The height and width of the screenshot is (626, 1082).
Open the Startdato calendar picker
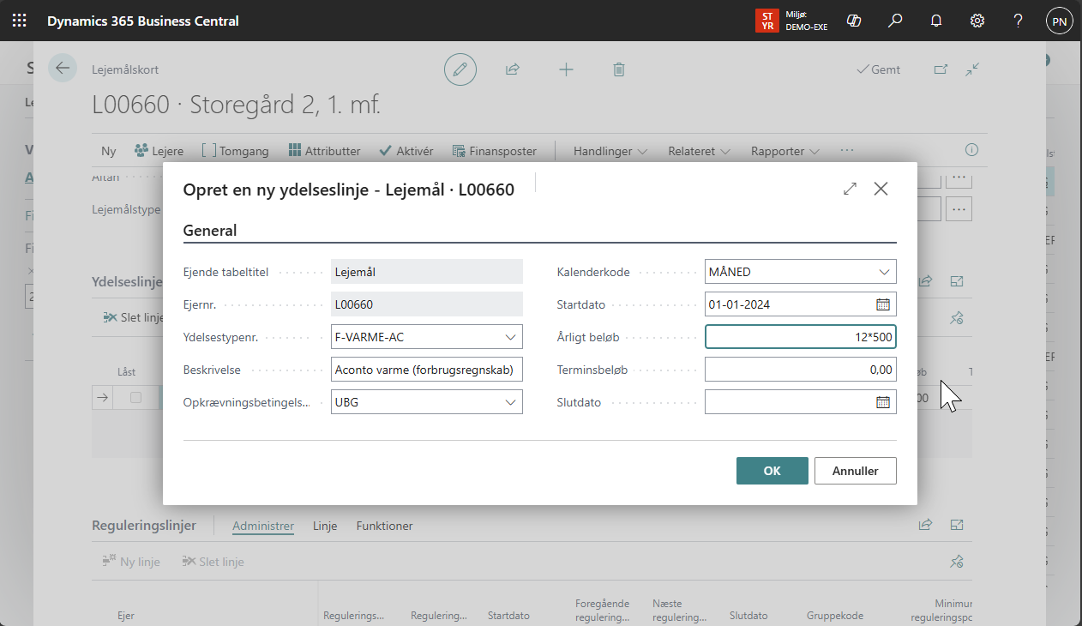click(882, 304)
